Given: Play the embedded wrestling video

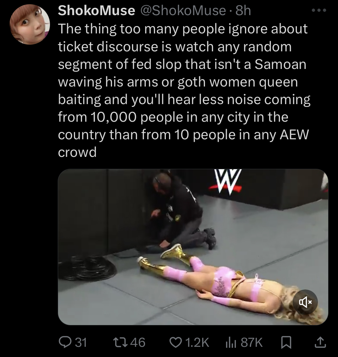Looking at the screenshot, I should 193,247.
